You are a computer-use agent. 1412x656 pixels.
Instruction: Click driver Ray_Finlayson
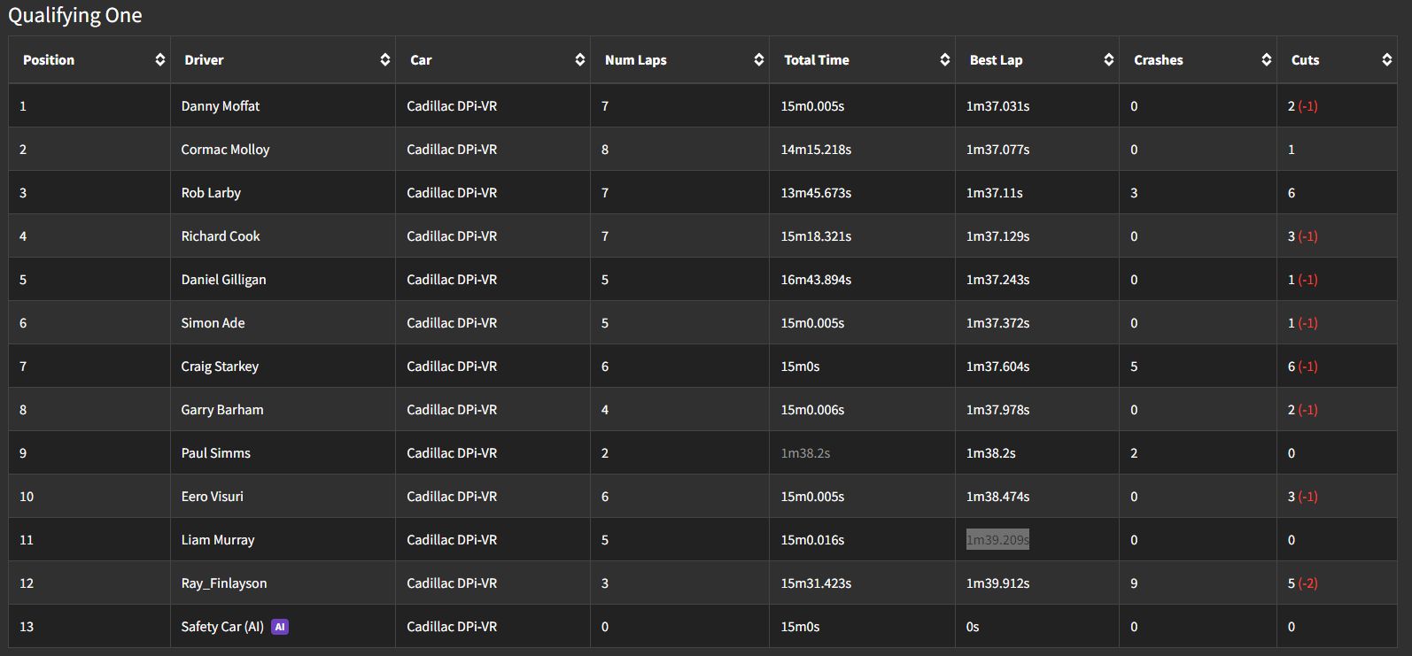click(224, 583)
